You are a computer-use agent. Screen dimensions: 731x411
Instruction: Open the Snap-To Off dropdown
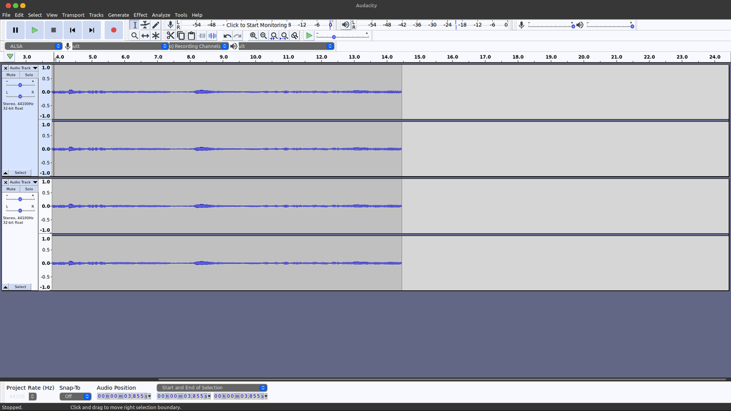coord(75,396)
